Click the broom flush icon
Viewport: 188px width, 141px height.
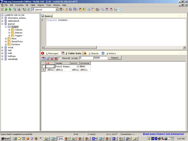tap(66, 9)
